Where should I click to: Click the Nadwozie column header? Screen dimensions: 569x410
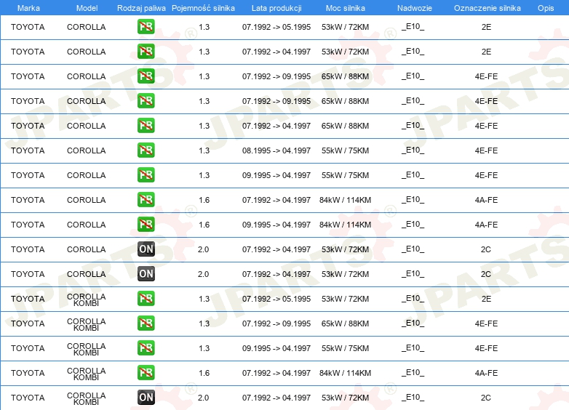415,8
